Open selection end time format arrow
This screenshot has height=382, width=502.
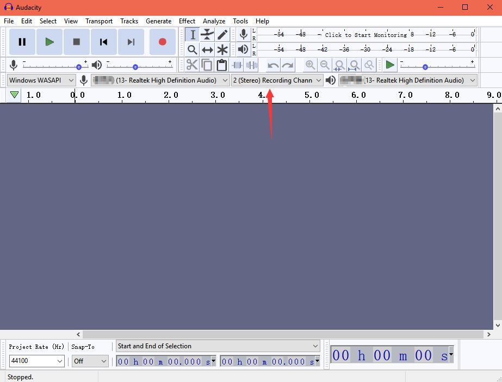click(x=317, y=361)
